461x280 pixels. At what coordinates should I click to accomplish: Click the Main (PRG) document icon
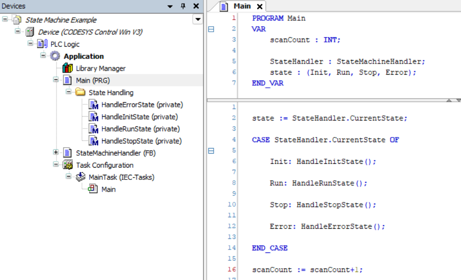coord(67,80)
